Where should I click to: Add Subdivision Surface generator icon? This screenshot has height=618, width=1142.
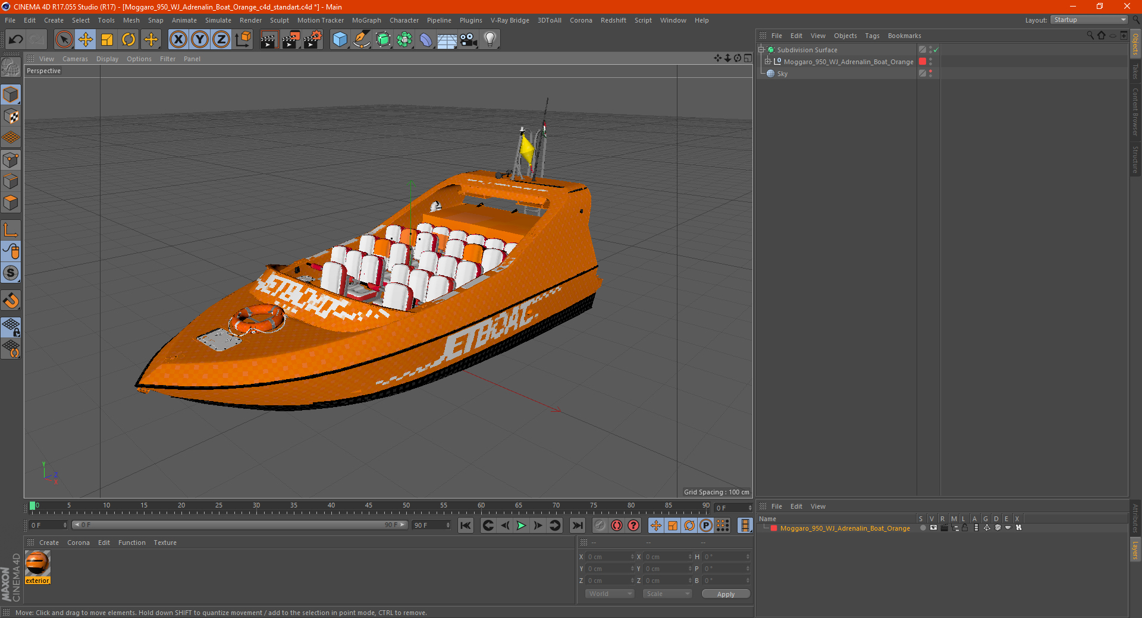383,40
